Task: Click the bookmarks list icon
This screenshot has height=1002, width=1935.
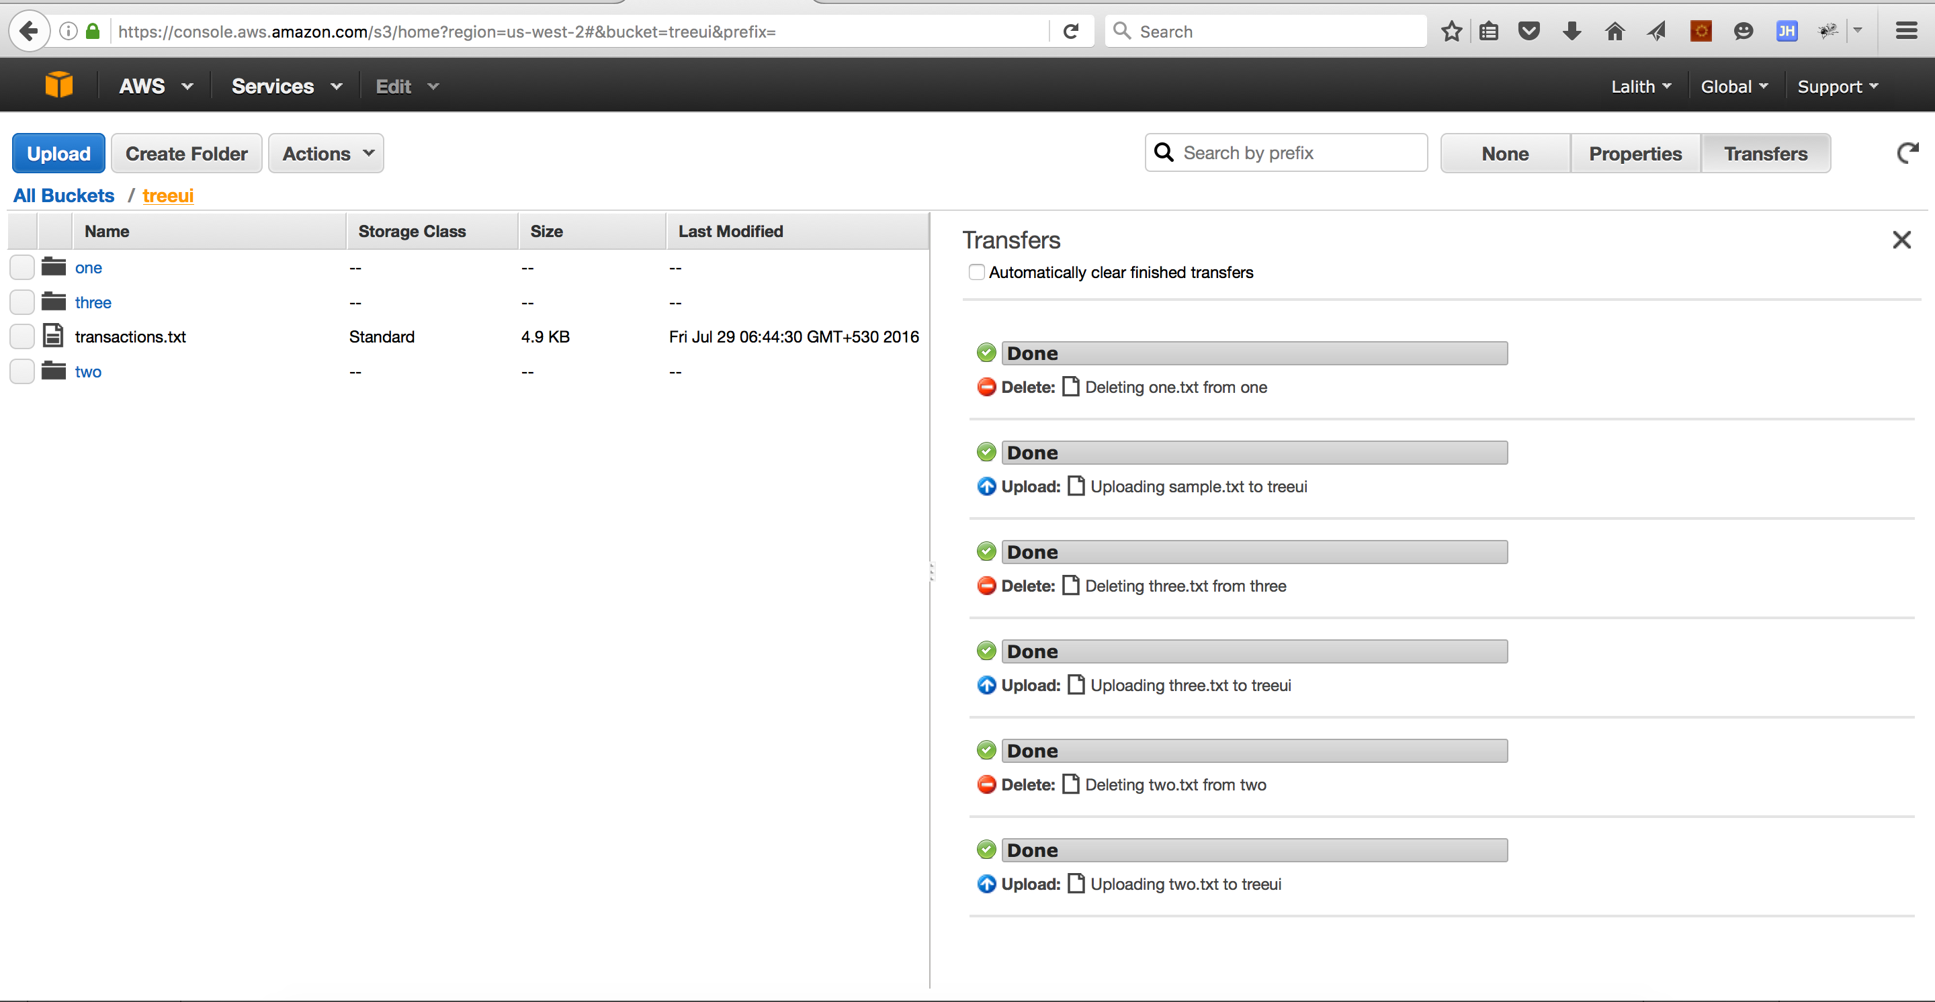Action: click(1489, 32)
